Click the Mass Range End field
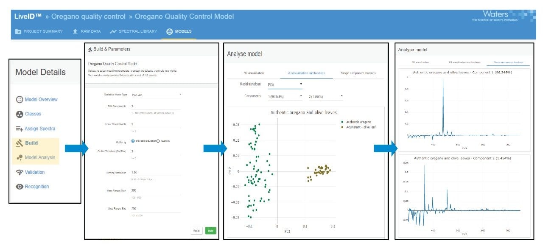The height and width of the screenshot is (249, 543). coord(156,208)
